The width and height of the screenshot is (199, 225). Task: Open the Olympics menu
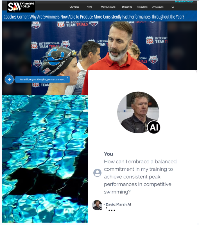[x=74, y=7]
